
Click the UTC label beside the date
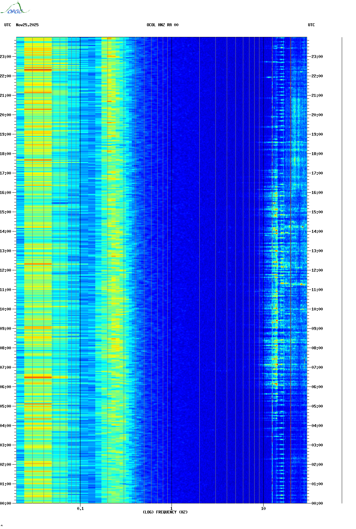8,25
